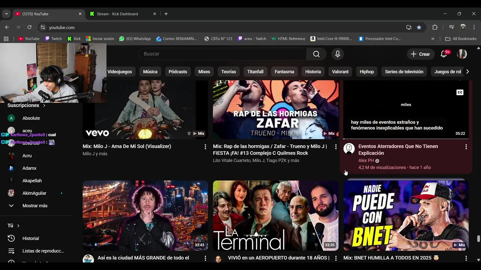Open HTML Reference bookmark

(x=288, y=39)
